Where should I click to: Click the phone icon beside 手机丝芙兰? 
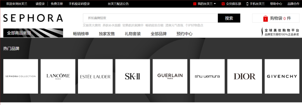247,4
